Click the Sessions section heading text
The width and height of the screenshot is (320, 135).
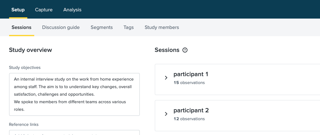point(167,50)
